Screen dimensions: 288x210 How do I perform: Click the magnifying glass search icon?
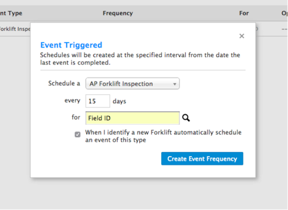click(186, 118)
